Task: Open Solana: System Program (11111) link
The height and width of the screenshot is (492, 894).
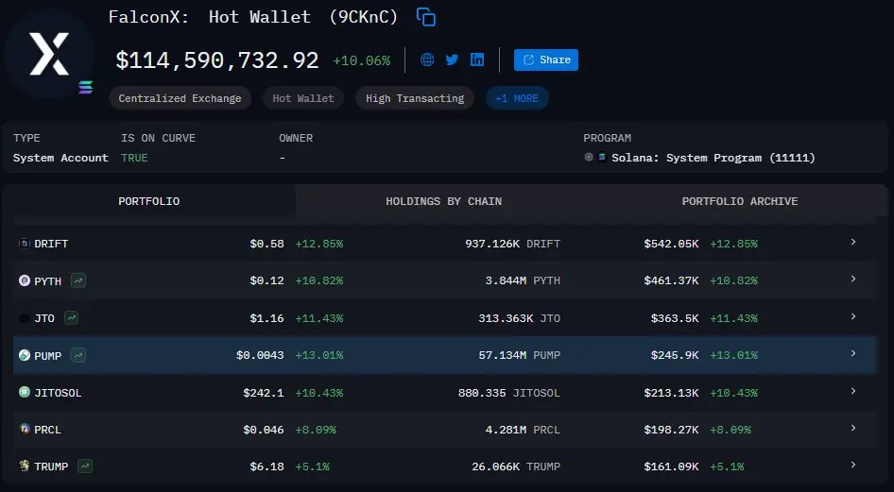Action: [x=713, y=158]
